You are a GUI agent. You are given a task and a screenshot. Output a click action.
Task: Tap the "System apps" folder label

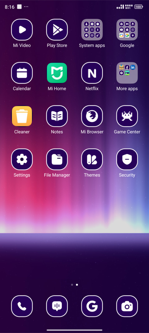pos(92,46)
